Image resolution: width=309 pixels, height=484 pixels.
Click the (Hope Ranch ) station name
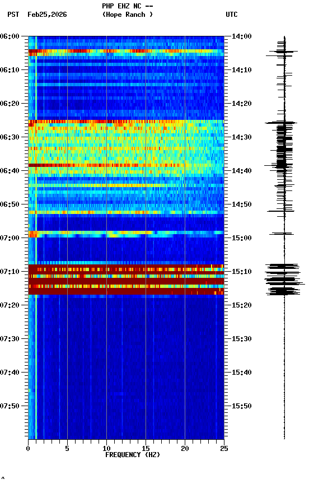128,15
